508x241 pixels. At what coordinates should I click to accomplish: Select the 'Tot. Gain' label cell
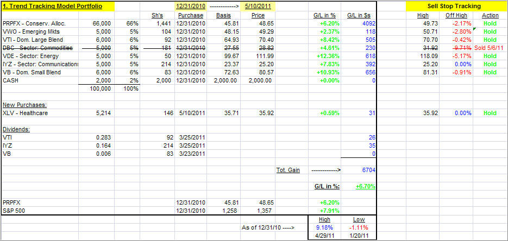pos(292,170)
